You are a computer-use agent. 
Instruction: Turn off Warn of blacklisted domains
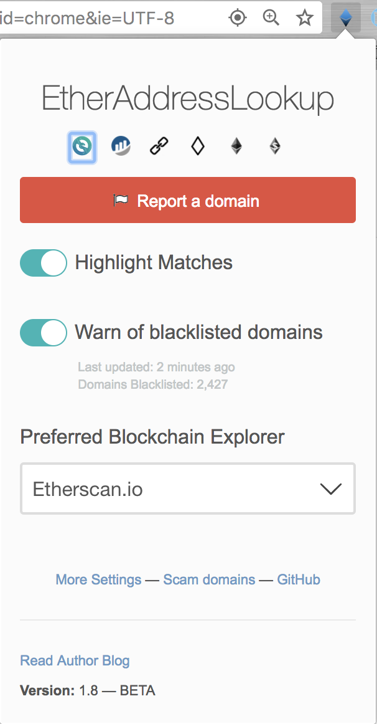click(x=44, y=332)
